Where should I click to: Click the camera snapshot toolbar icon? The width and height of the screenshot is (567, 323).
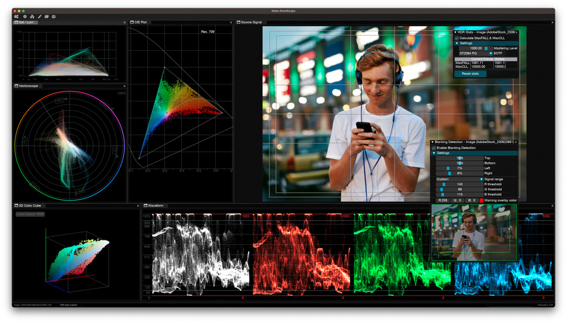point(54,16)
